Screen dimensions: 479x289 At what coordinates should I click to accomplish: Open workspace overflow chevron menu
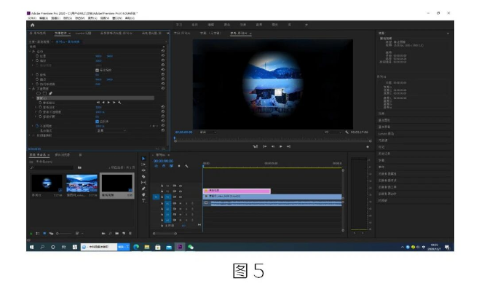pyautogui.click(x=306, y=25)
